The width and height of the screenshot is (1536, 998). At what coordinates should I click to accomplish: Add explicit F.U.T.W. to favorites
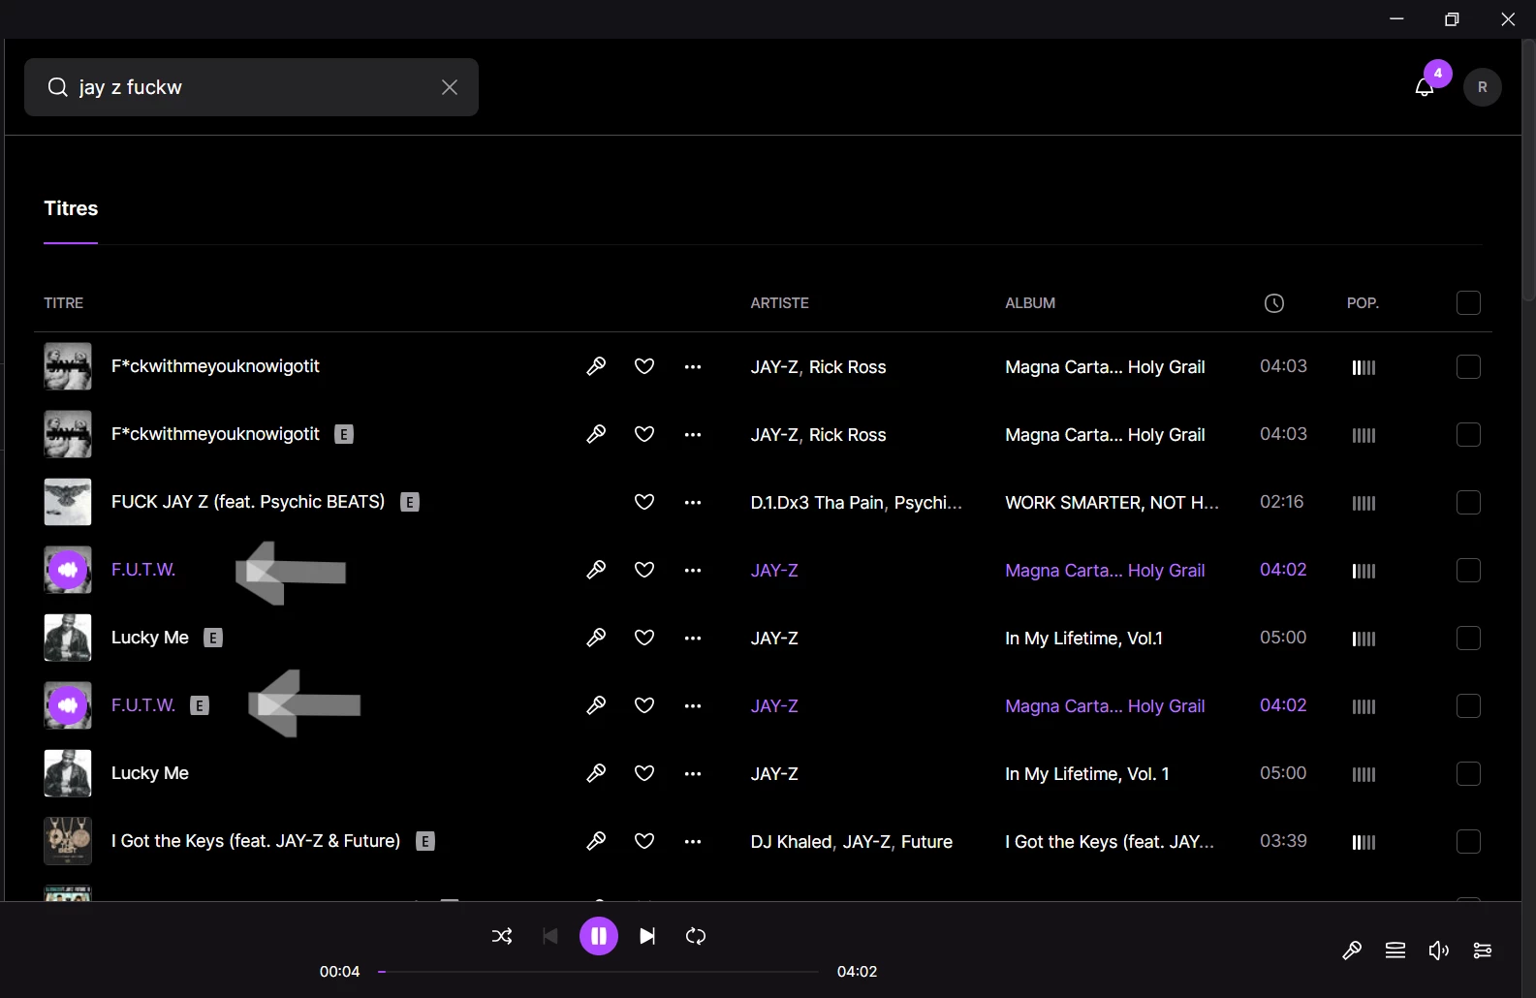(x=644, y=705)
